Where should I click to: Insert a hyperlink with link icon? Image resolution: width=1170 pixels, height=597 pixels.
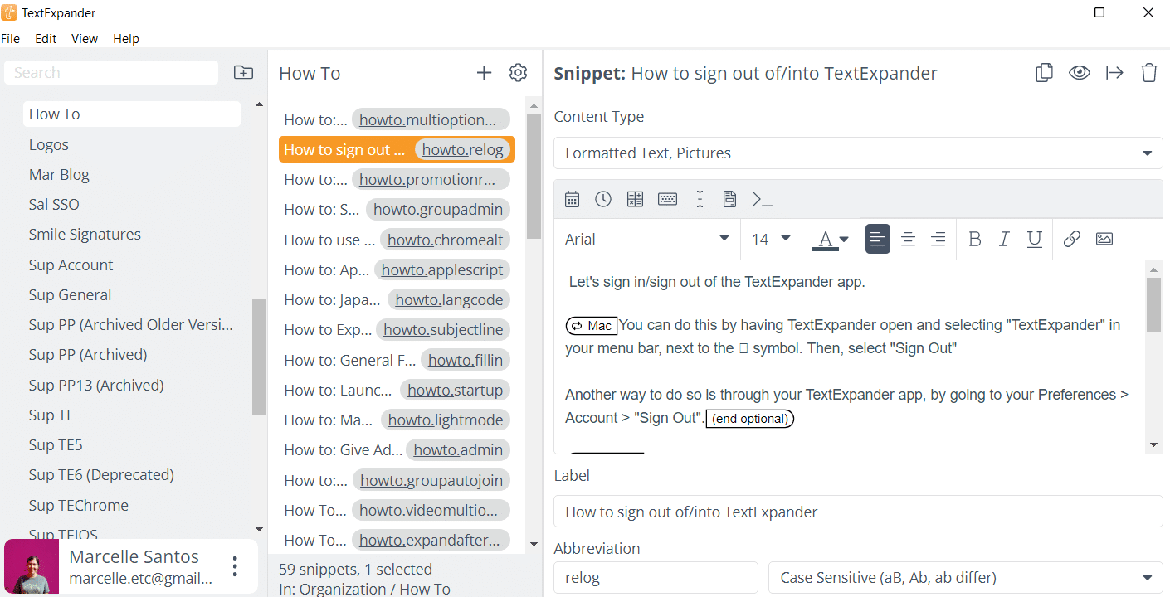(1071, 239)
